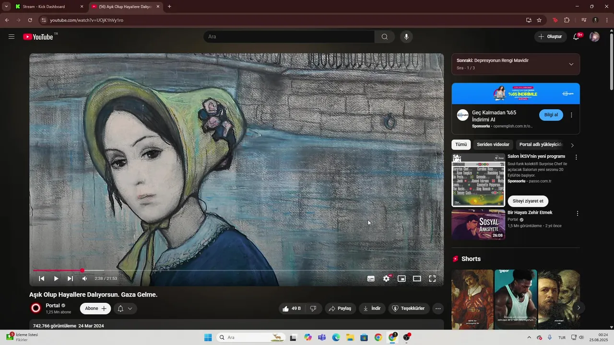
Task: Open the Portal channel avatar
Action: [x=36, y=308]
